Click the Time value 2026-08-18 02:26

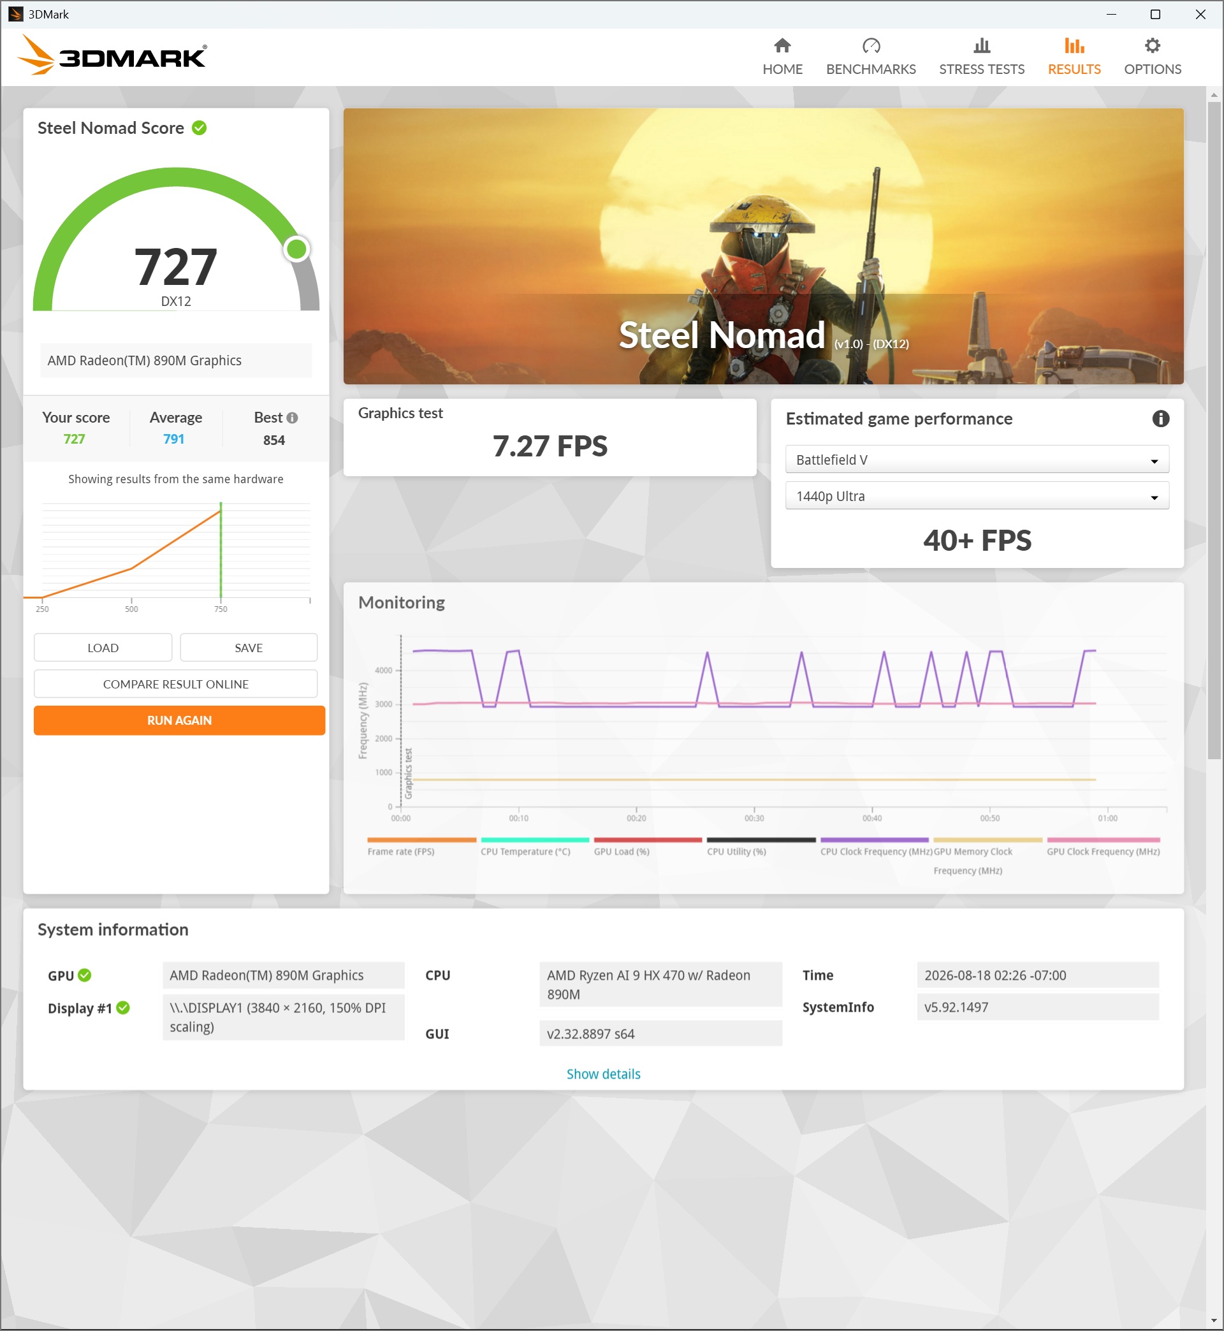point(1038,975)
